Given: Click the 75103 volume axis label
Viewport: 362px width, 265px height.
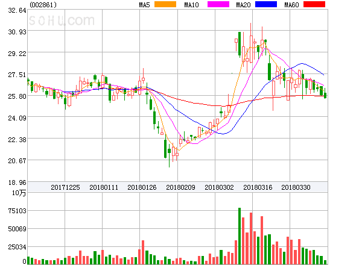Looking at the screenshot, I should (17, 211).
